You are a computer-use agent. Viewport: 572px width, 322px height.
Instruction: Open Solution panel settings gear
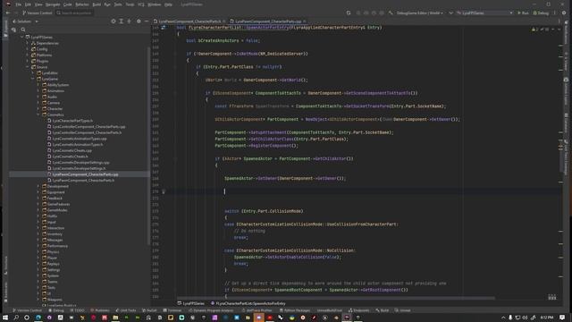pyautogui.click(x=139, y=21)
